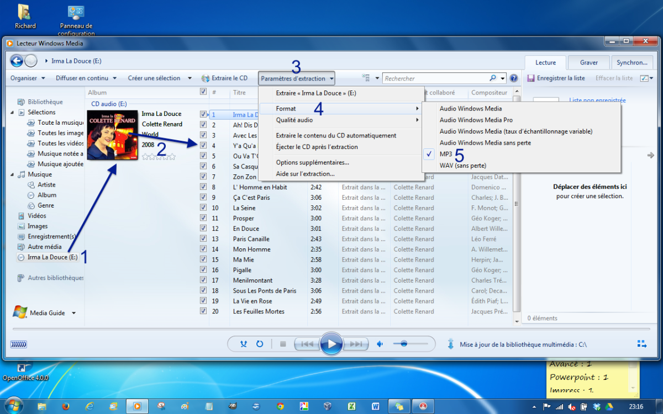The height and width of the screenshot is (414, 663).
Task: Click the list options icon in Lecture pane
Action: click(x=644, y=78)
